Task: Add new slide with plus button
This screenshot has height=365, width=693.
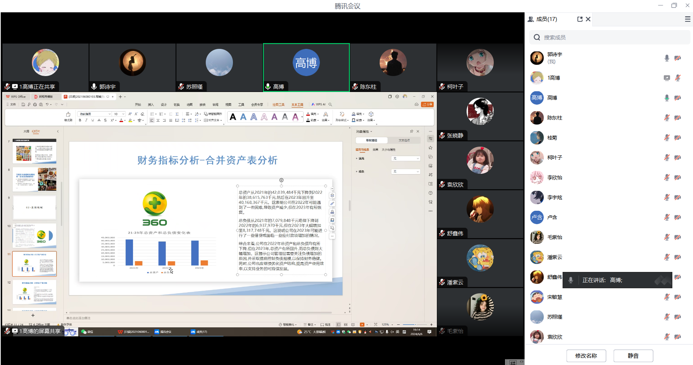Action: coord(33,315)
